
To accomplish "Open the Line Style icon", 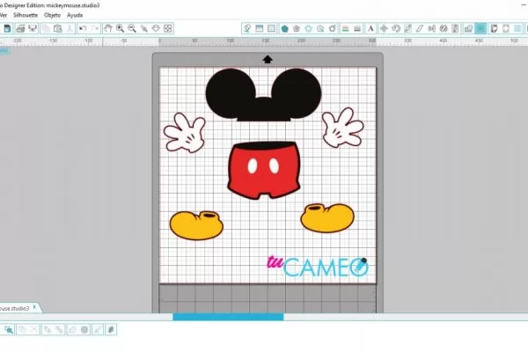I will (357, 29).
